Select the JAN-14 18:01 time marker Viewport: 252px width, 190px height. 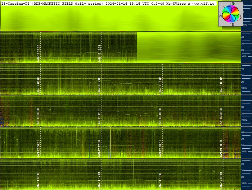(x=160, y=85)
